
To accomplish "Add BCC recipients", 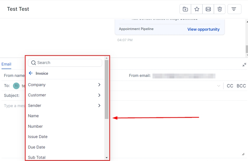I will (241, 86).
